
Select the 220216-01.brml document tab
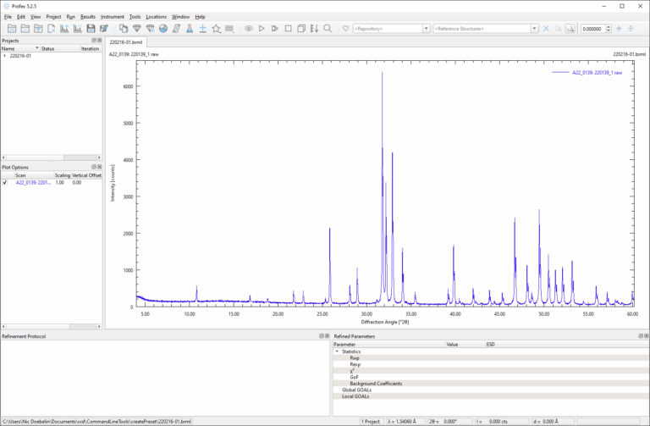[x=126, y=41]
